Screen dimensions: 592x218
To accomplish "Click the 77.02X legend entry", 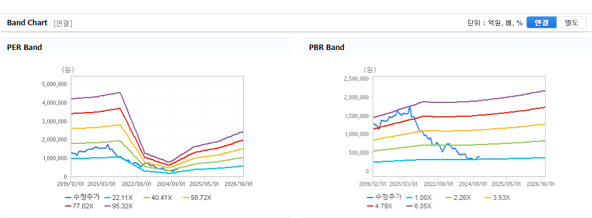I will [x=80, y=205].
